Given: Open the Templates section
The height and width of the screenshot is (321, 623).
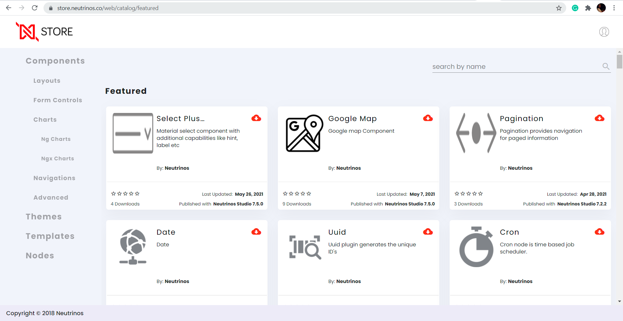Looking at the screenshot, I should click(x=50, y=236).
